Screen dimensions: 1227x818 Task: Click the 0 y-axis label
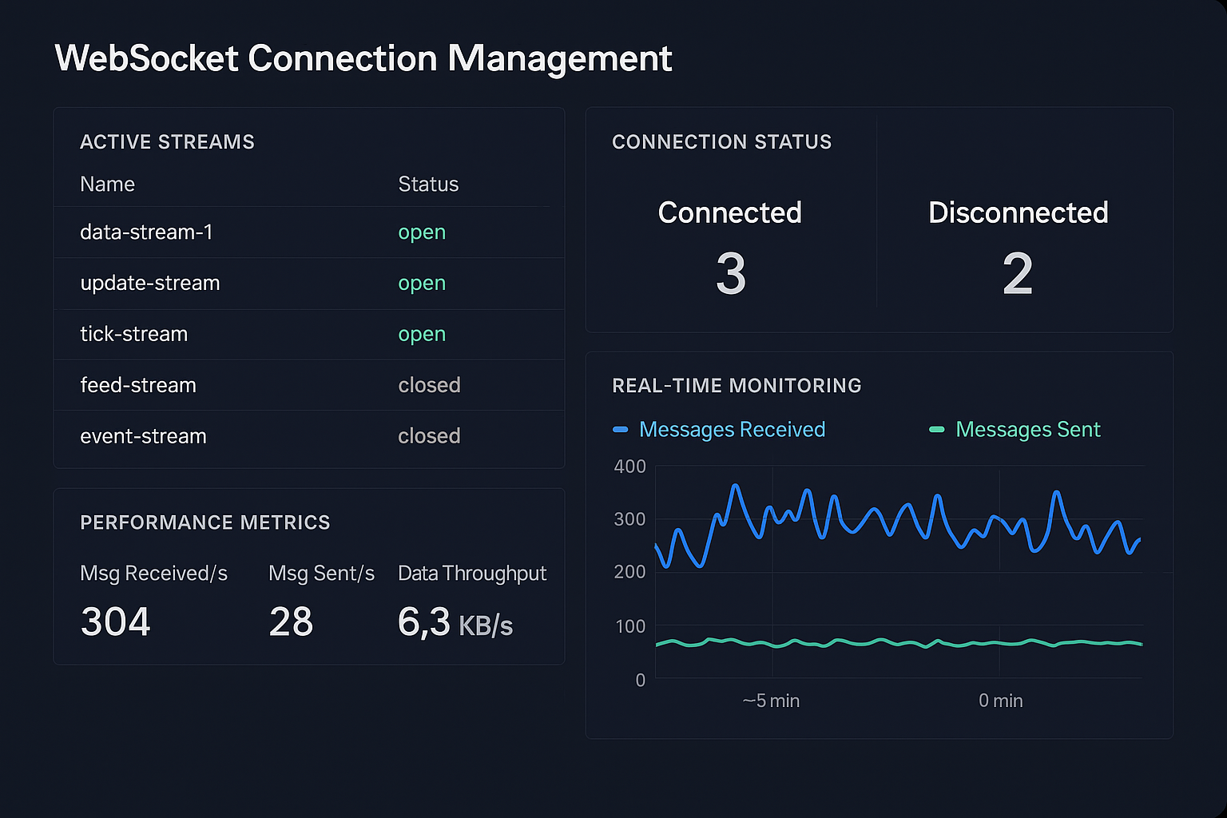click(x=640, y=680)
